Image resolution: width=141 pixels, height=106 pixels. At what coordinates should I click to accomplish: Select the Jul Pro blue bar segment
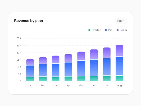(x=107, y=67)
